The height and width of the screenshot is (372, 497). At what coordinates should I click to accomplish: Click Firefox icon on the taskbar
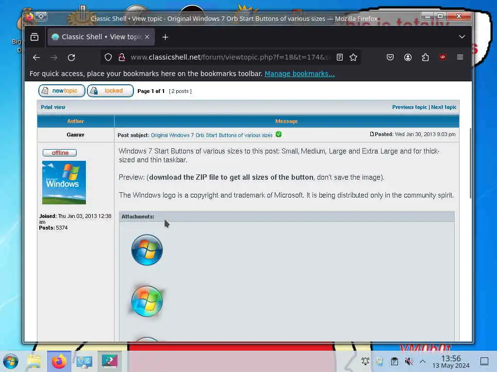[x=59, y=361]
